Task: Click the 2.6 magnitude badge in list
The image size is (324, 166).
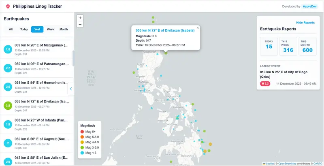Action: pyautogui.click(x=8, y=87)
